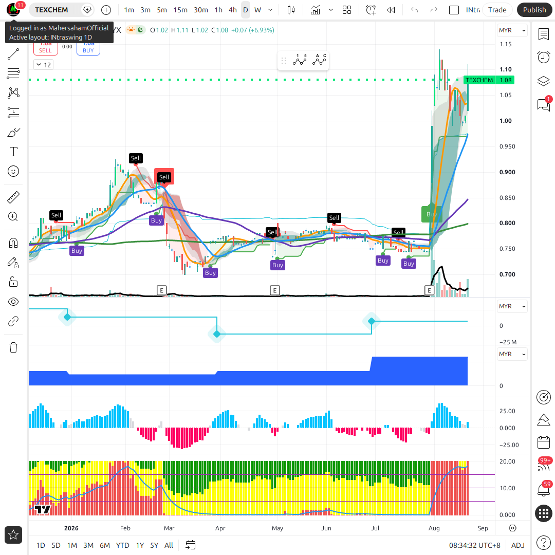The height and width of the screenshot is (555, 555).
Task: Open the layout grid selector
Action: pos(347,10)
